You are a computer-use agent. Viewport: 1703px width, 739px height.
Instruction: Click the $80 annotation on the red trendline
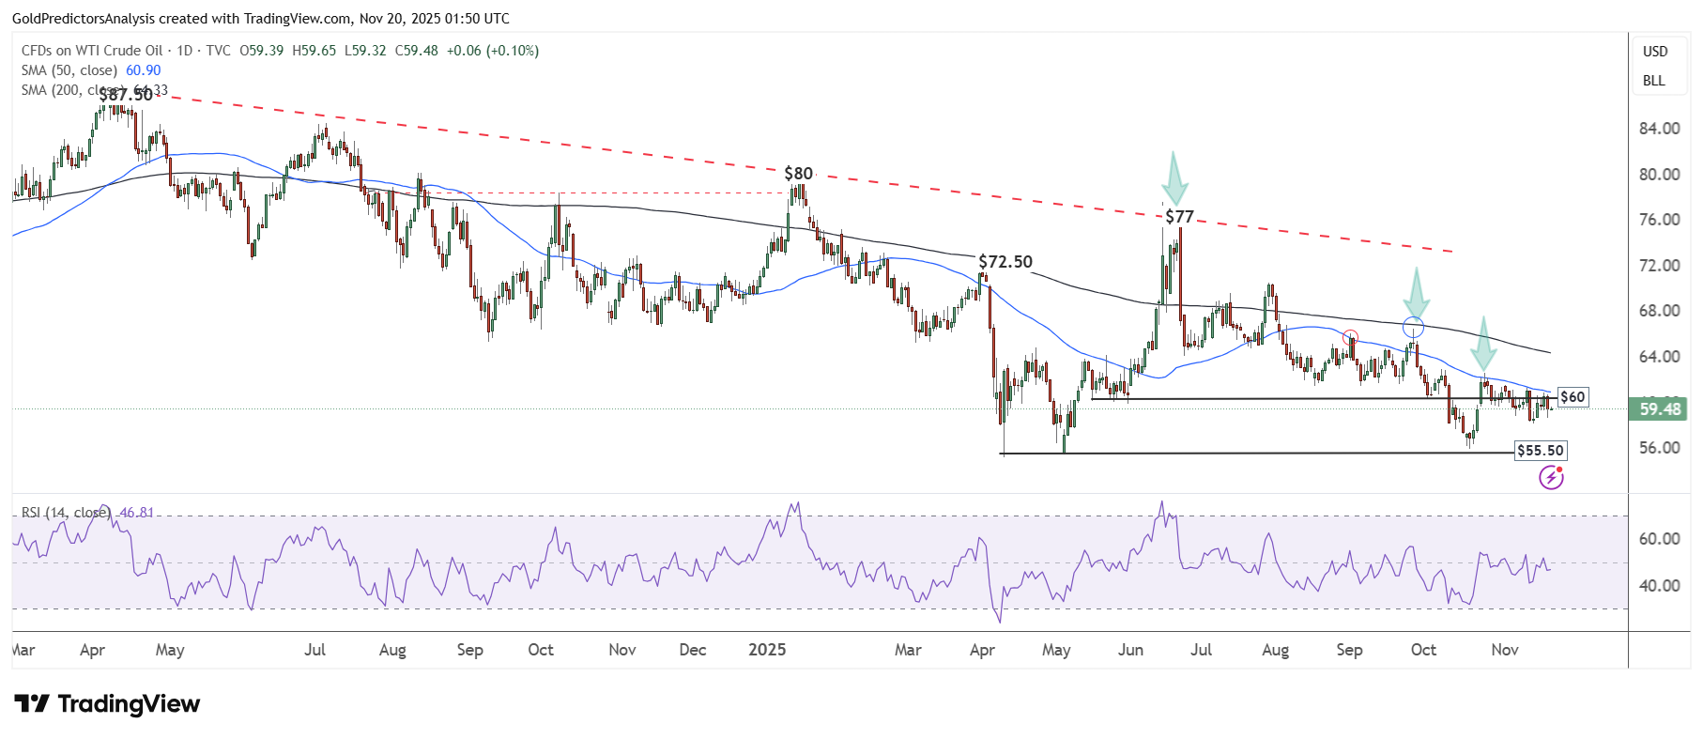click(798, 174)
